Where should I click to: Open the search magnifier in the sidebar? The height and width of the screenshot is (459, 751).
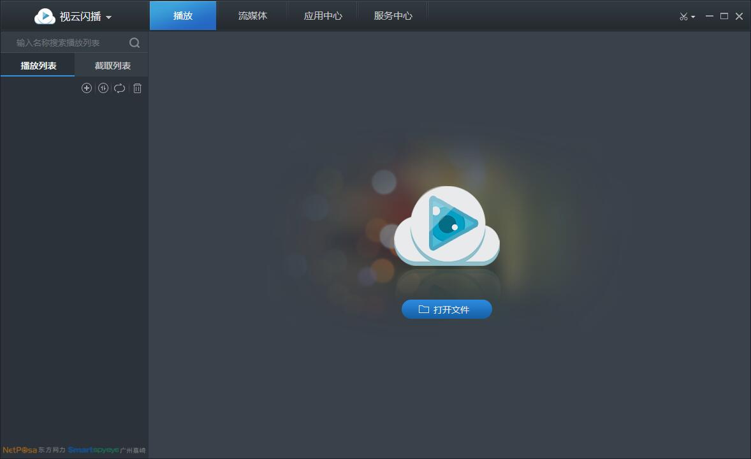coord(134,42)
